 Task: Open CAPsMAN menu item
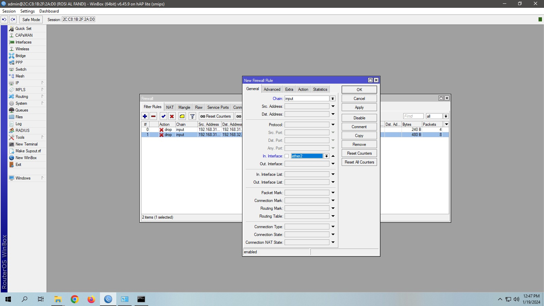[24, 35]
